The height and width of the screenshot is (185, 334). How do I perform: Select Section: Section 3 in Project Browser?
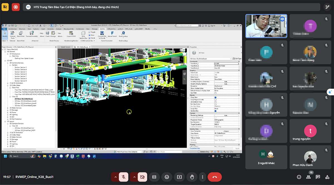21,67
